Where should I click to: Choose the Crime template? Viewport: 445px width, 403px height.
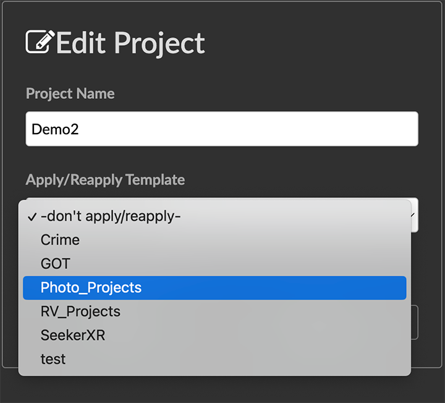pos(60,240)
